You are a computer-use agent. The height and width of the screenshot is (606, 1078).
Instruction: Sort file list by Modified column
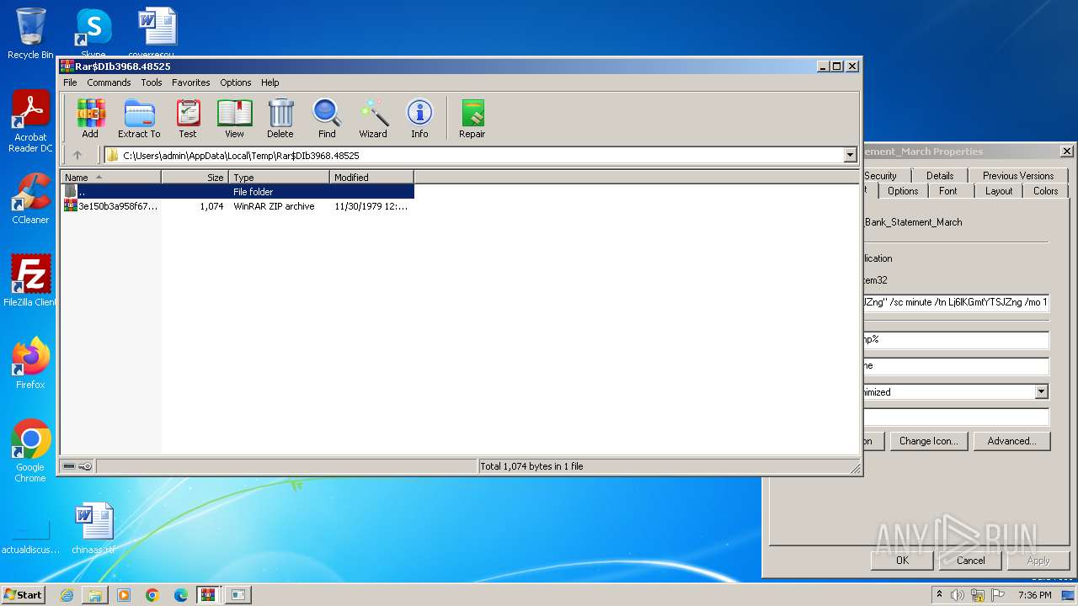371,177
